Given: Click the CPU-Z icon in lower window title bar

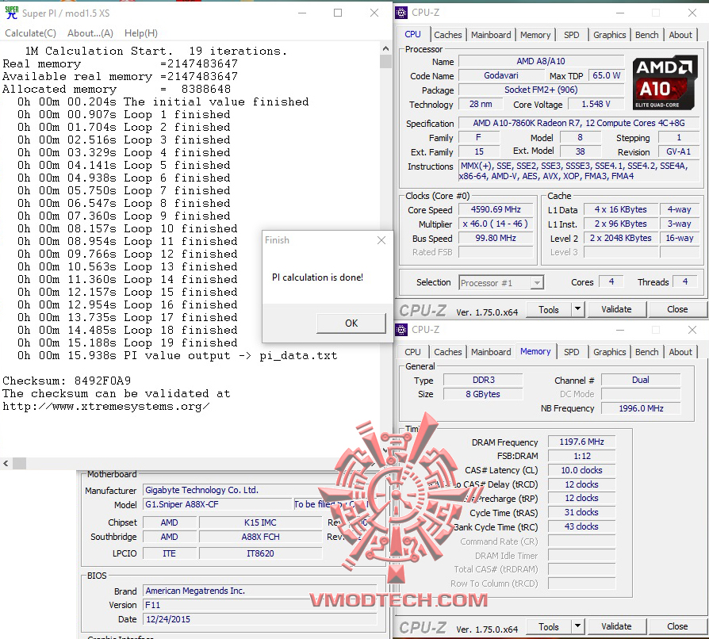Looking at the screenshot, I should click(x=401, y=330).
